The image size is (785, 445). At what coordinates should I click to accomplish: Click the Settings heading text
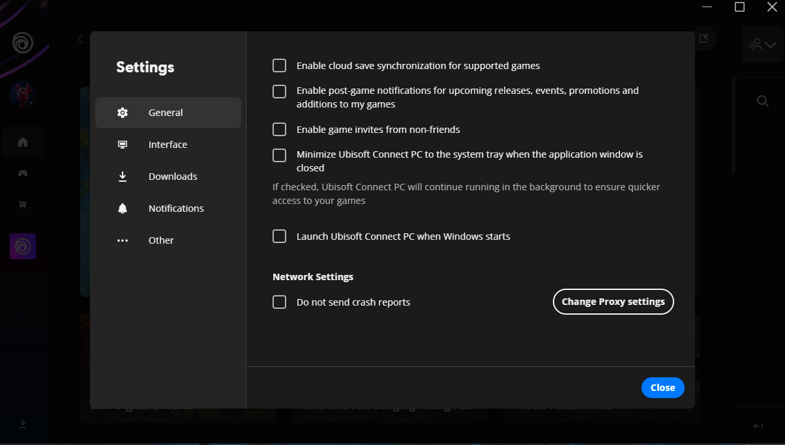click(x=145, y=67)
